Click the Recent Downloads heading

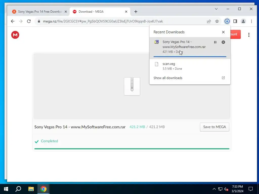point(169,32)
